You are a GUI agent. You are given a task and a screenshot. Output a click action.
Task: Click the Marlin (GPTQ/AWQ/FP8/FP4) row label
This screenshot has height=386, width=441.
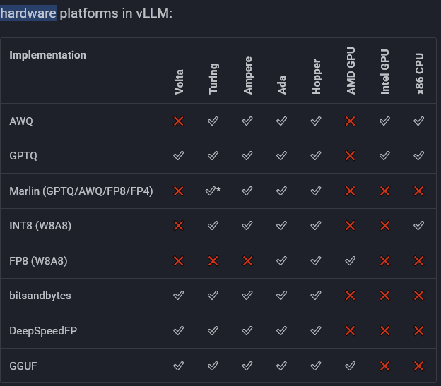[81, 191]
